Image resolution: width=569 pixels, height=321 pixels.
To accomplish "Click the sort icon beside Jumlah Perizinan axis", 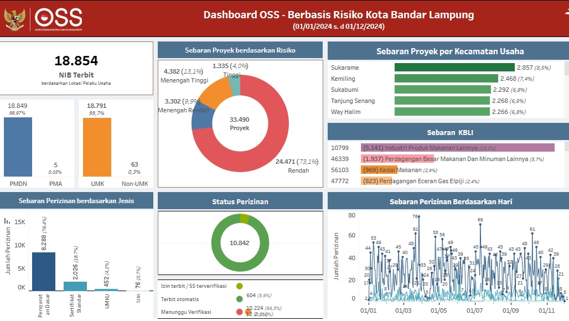I will tap(7, 221).
